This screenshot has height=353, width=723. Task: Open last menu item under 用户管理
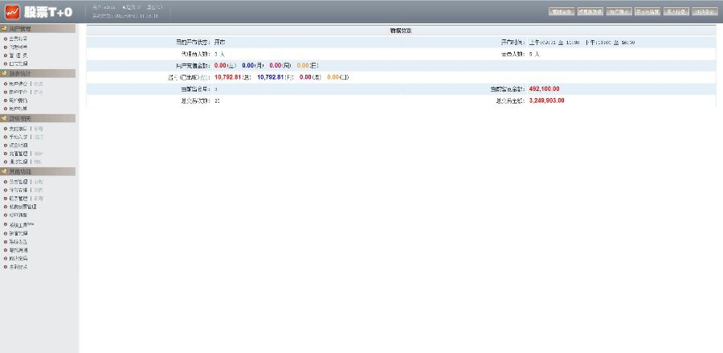click(18, 64)
